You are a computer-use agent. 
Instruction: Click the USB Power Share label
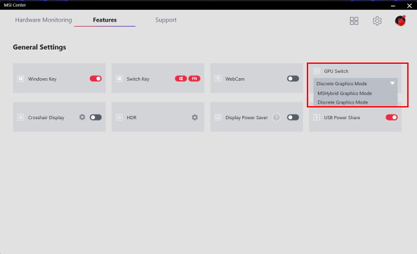[342, 117]
